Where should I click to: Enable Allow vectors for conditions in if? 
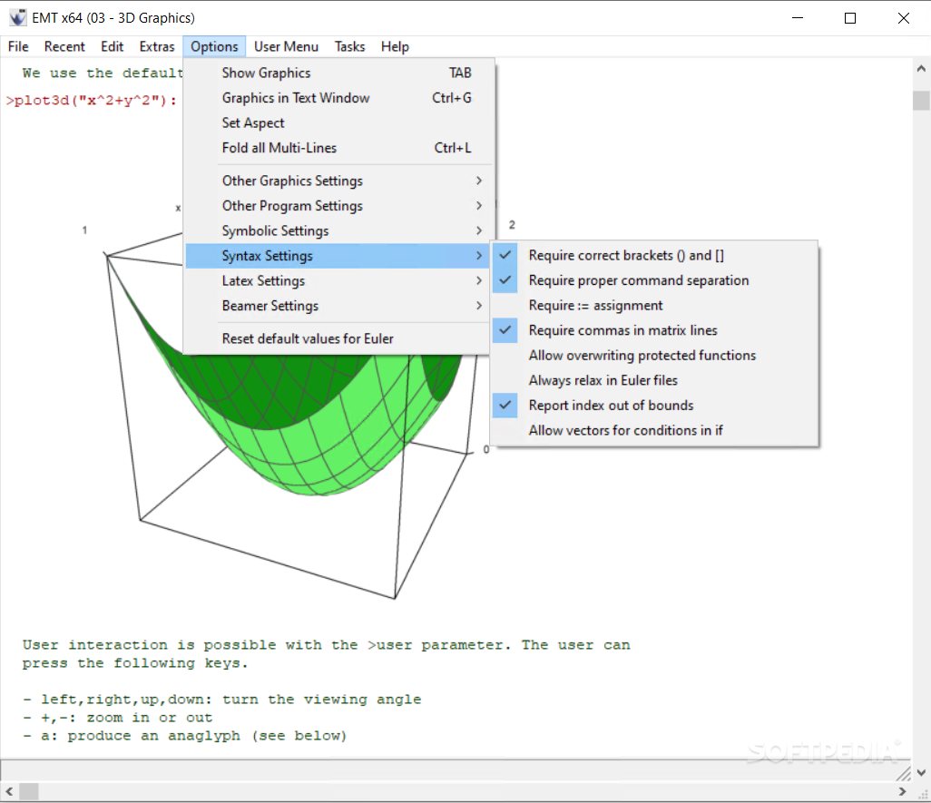pos(654,430)
